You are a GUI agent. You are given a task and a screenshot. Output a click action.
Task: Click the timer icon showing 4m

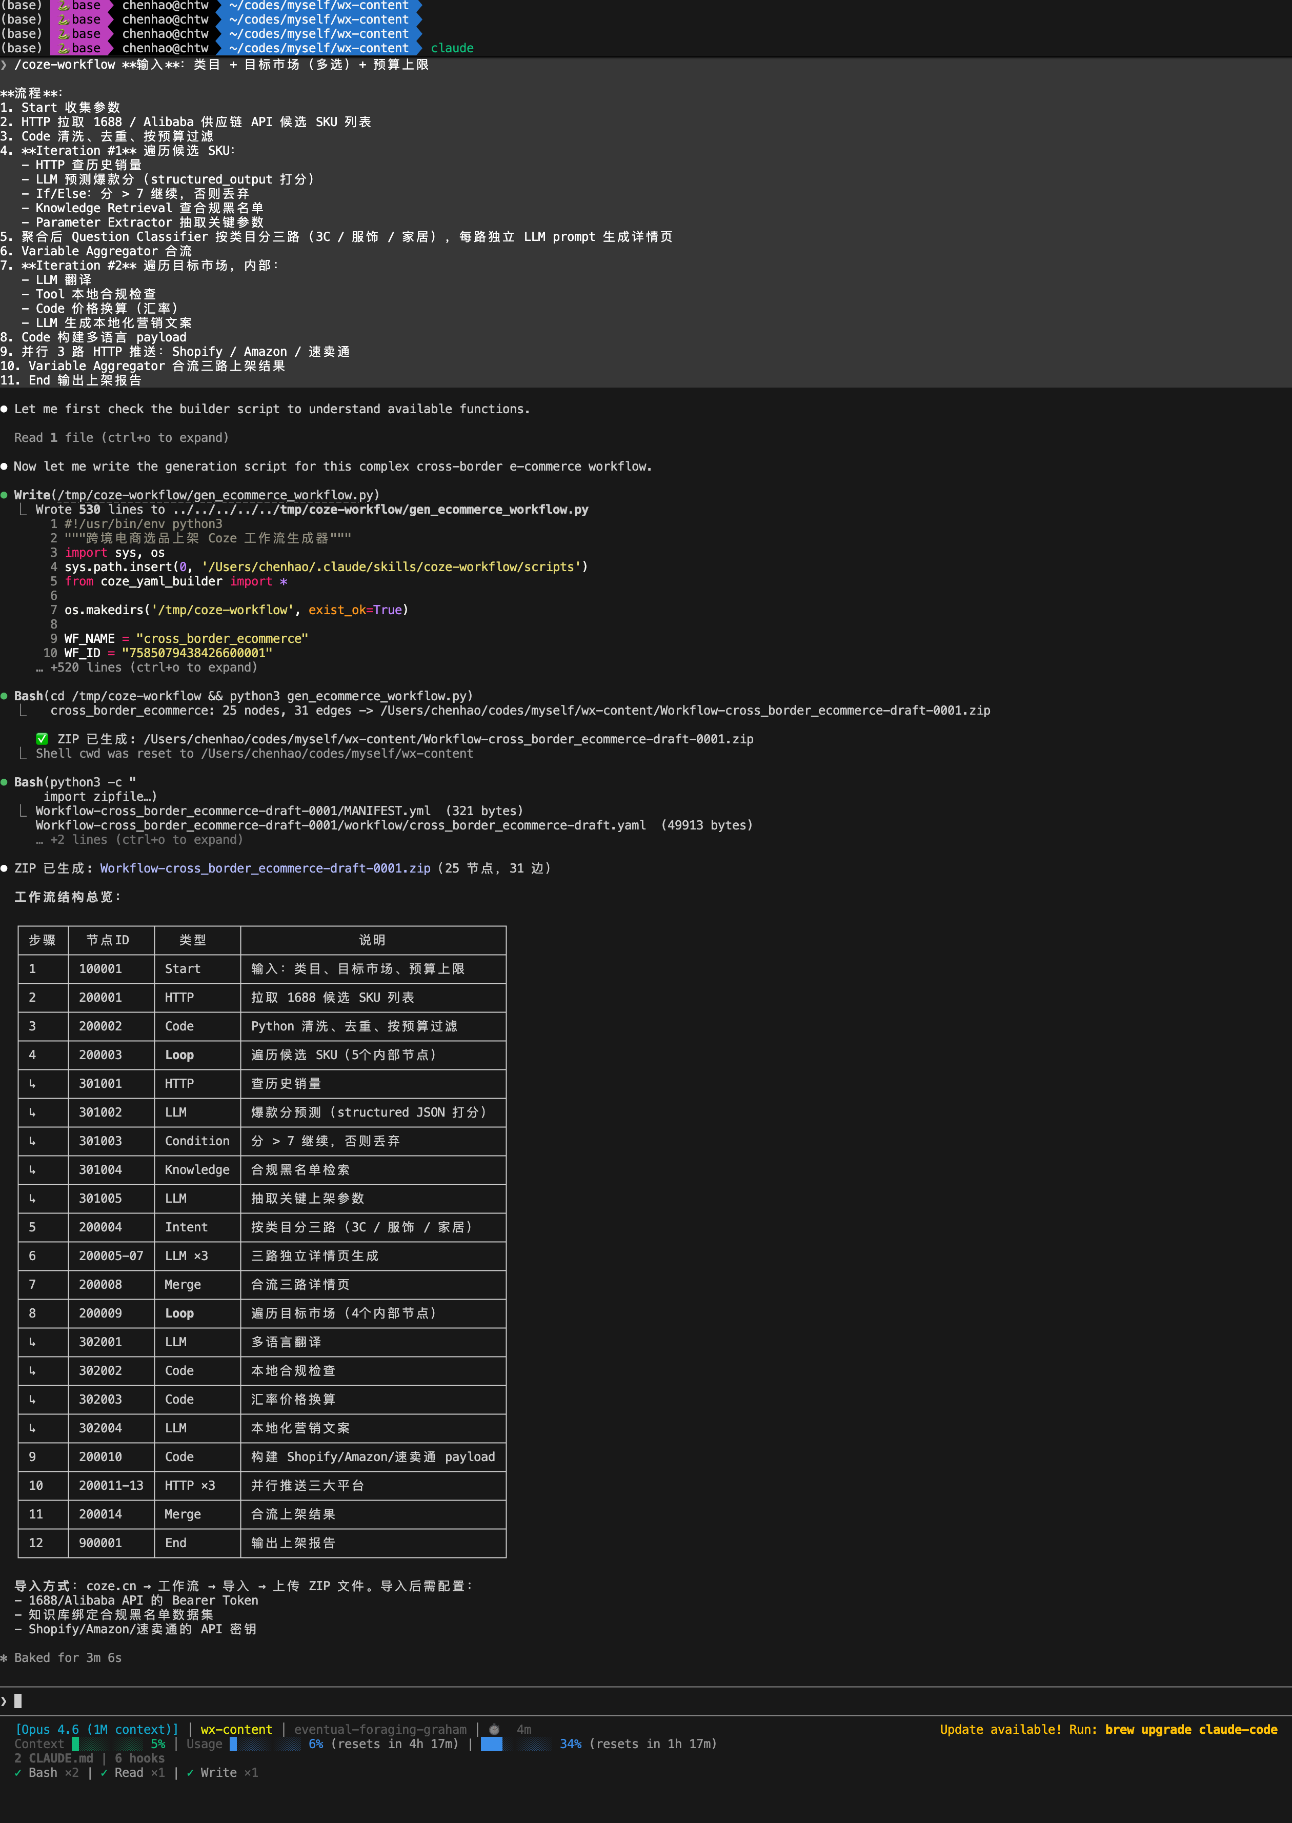(x=493, y=1728)
